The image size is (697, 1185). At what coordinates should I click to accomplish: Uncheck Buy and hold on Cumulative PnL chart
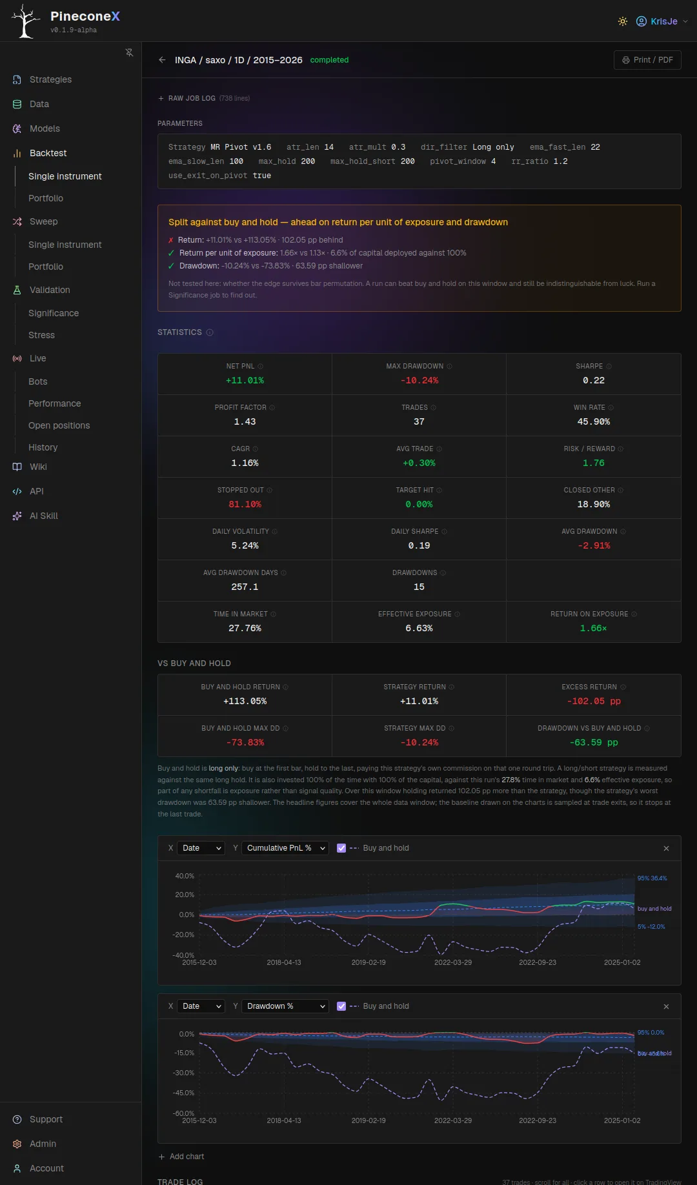click(341, 848)
